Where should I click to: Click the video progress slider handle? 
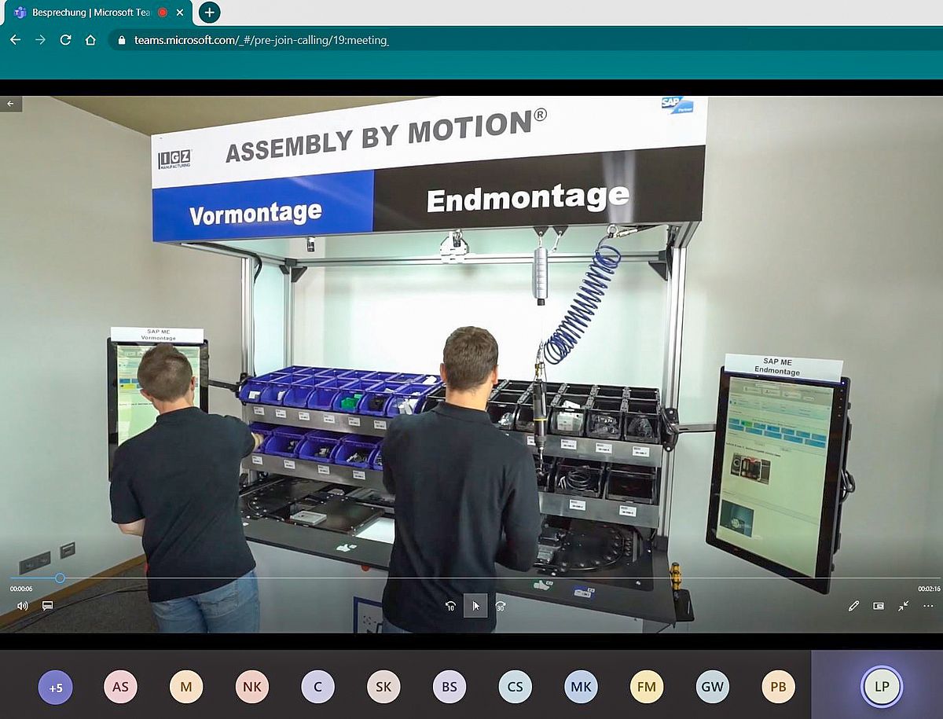60,578
